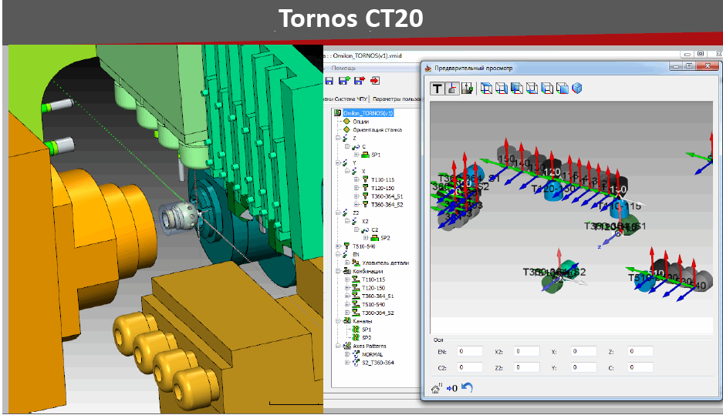The image size is (723, 415).
Task: Select the C2 axis tree item
Action: (x=374, y=229)
